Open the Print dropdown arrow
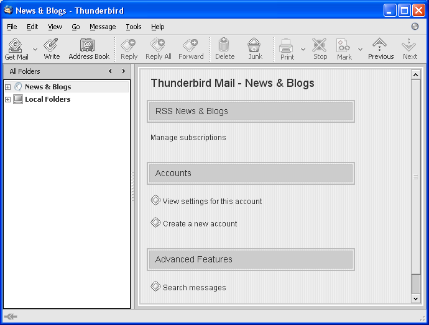 coord(303,50)
